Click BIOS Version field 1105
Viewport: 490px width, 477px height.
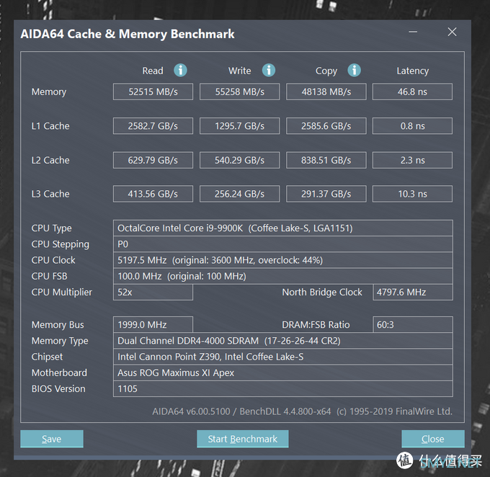(283, 389)
